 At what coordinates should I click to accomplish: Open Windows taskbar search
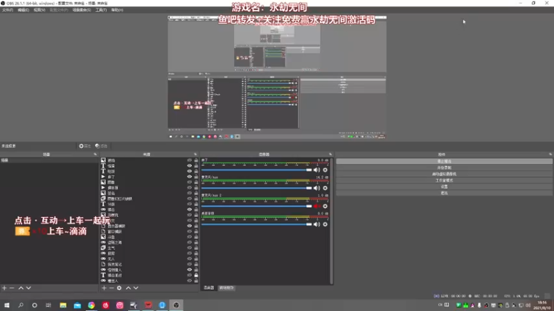[x=21, y=305]
